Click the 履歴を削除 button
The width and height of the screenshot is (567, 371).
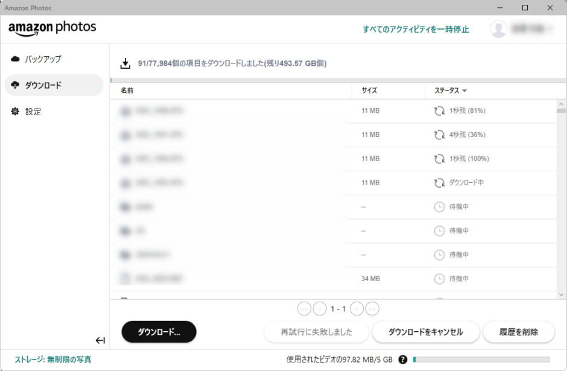pos(518,332)
